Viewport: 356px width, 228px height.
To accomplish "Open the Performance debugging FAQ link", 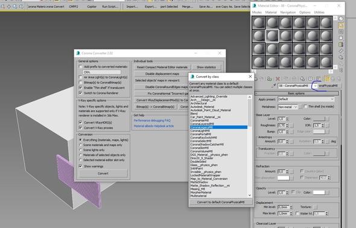I will [152, 121].
